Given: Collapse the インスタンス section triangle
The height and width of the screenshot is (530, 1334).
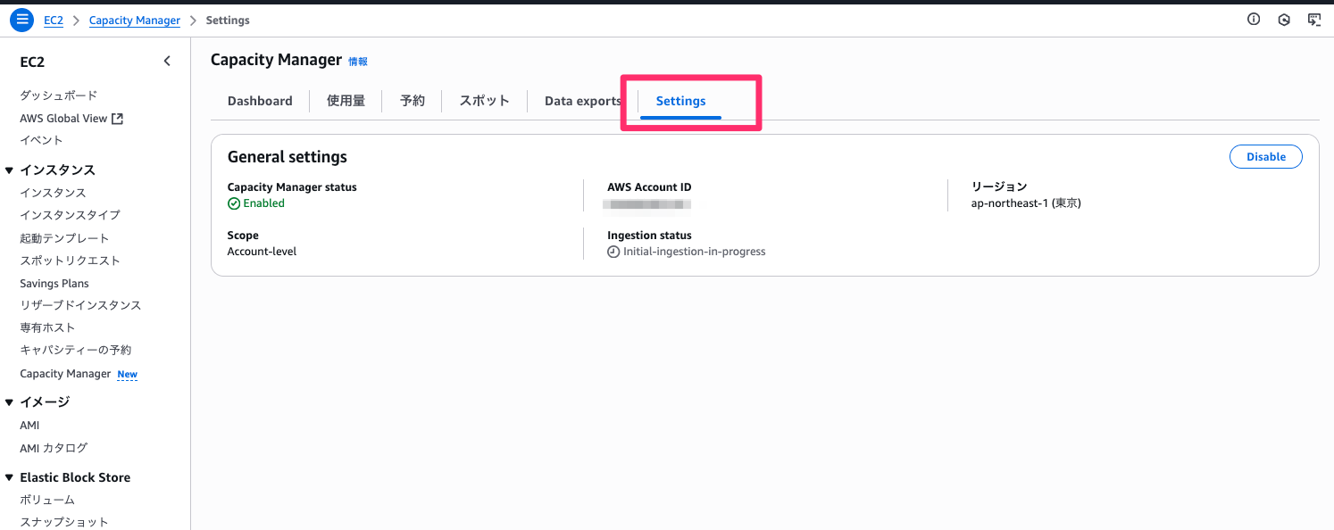Looking at the screenshot, I should point(10,170).
